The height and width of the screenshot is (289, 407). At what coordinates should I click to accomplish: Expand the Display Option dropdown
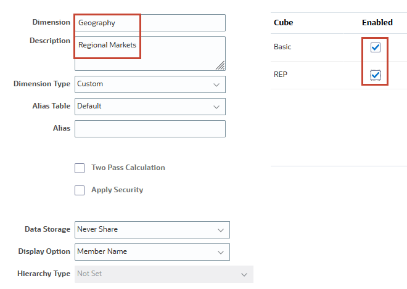(x=152, y=251)
